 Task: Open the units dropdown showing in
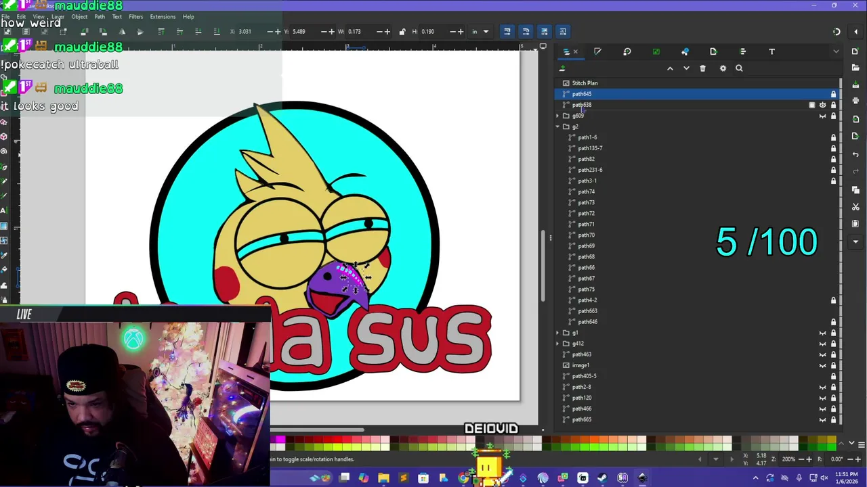tap(480, 31)
